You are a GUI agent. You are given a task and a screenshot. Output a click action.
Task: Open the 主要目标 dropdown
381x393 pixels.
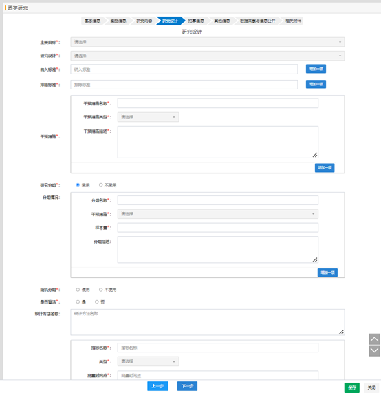pos(208,42)
